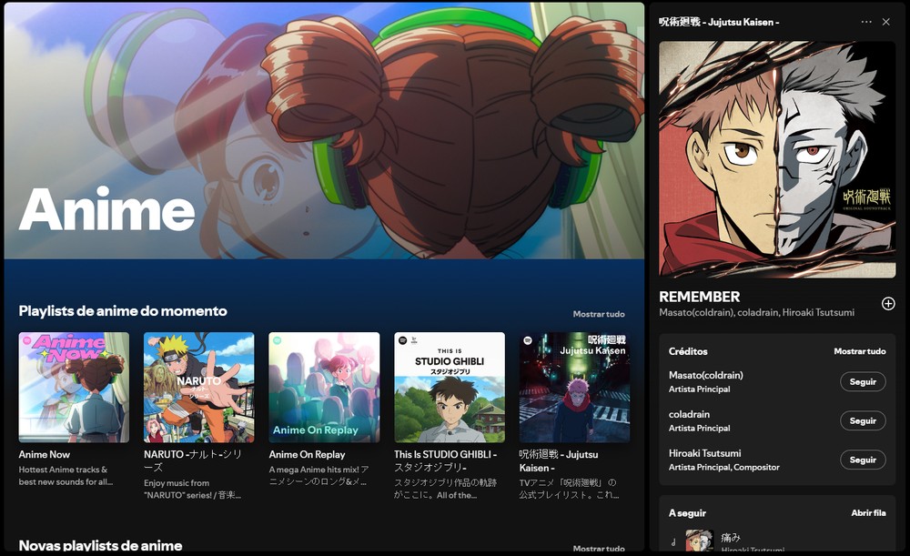Show all Playlists de anime do momento
910x556 pixels.
point(599,314)
